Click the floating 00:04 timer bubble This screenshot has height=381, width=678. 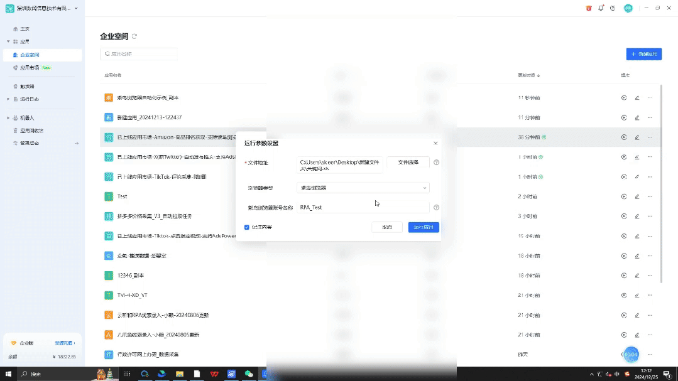coord(631,354)
